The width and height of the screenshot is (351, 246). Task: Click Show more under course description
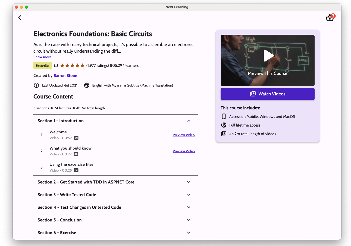coord(42,57)
